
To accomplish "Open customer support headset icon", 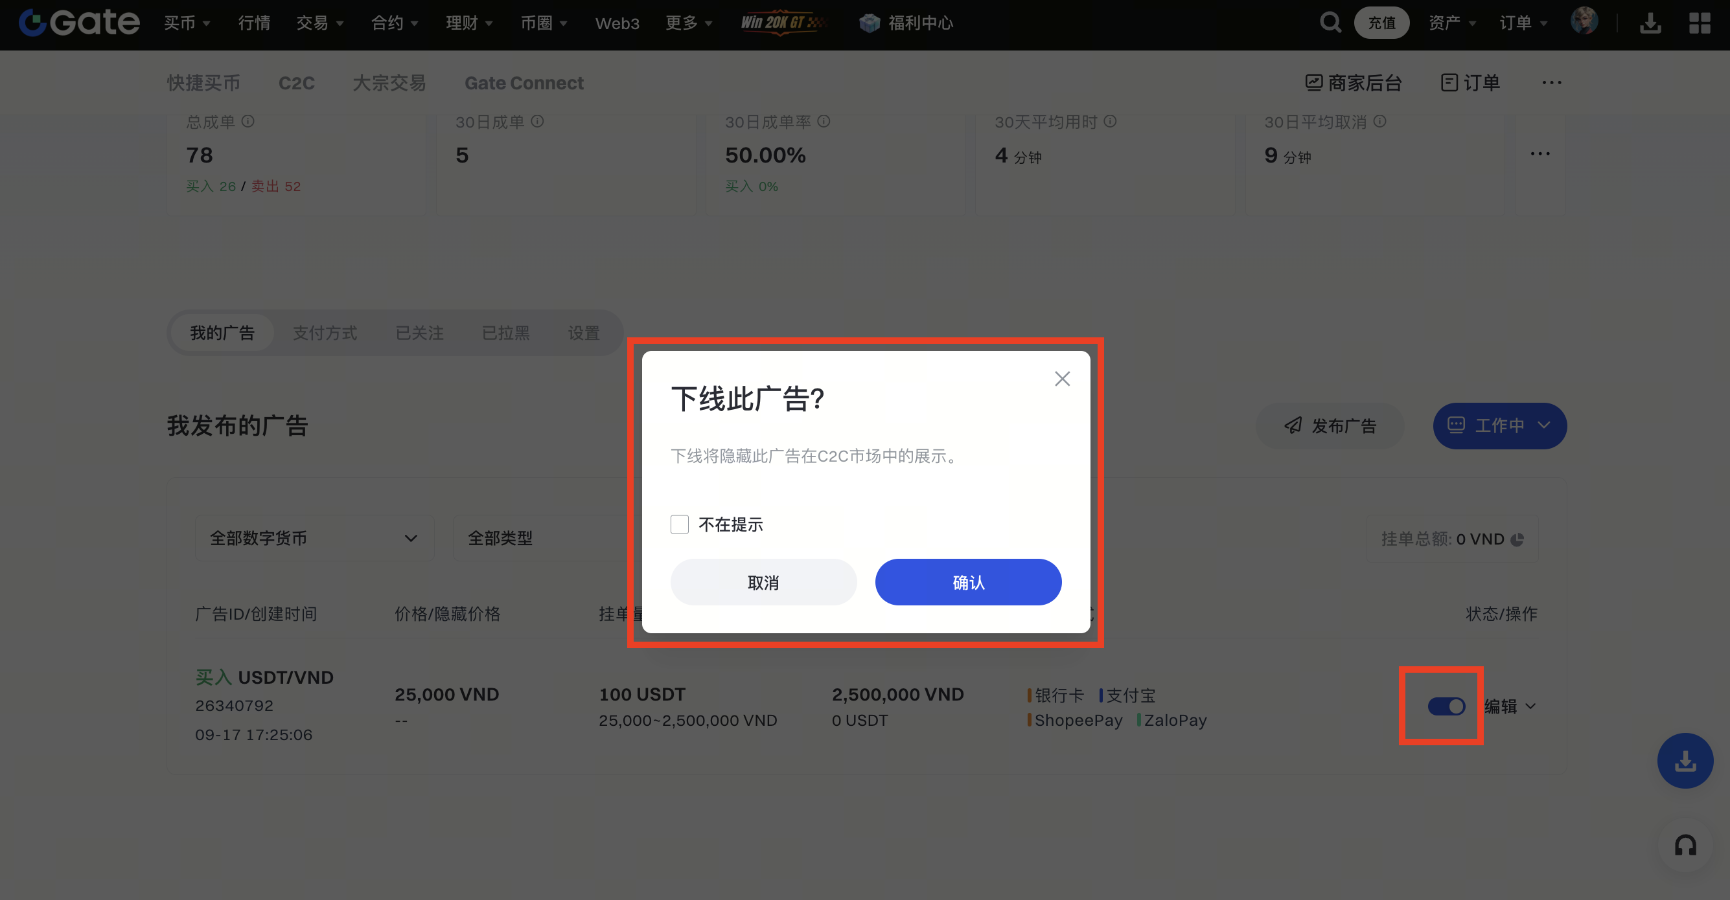I will [1685, 846].
